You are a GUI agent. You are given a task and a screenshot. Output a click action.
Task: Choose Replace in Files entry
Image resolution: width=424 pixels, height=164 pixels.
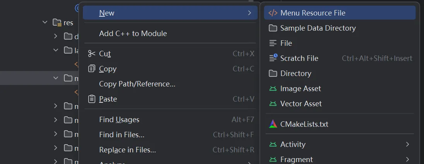tap(127, 150)
